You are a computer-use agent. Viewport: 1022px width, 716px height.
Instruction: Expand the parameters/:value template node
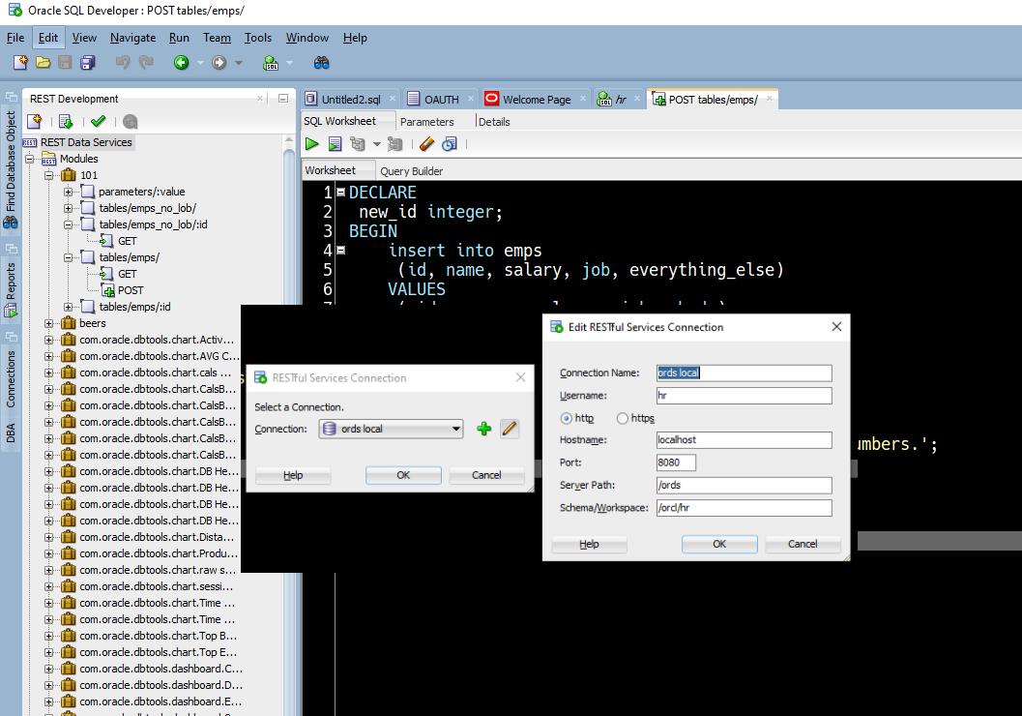click(69, 192)
